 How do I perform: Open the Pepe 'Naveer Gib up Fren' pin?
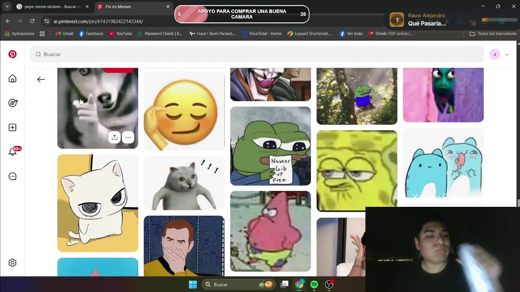[271, 146]
